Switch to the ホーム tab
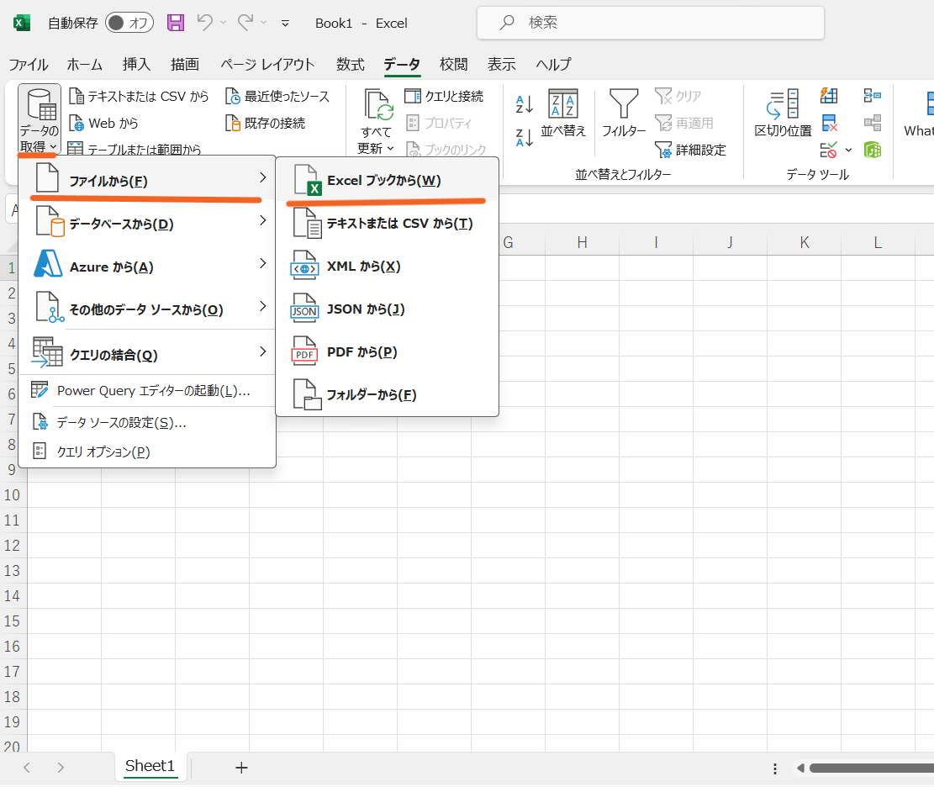 point(85,65)
